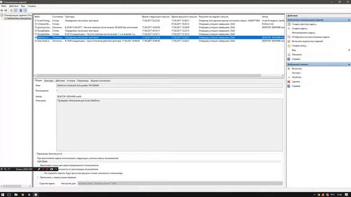Screen dimensions: 351x197
Task: Click the left tree pane horizontal scrollbar
Action: tap(12, 186)
